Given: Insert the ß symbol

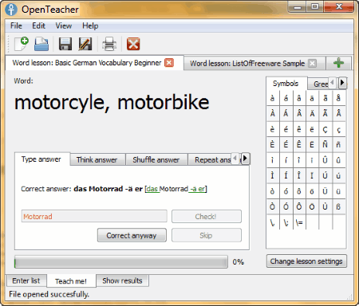Looking at the screenshot, I should tap(338, 206).
